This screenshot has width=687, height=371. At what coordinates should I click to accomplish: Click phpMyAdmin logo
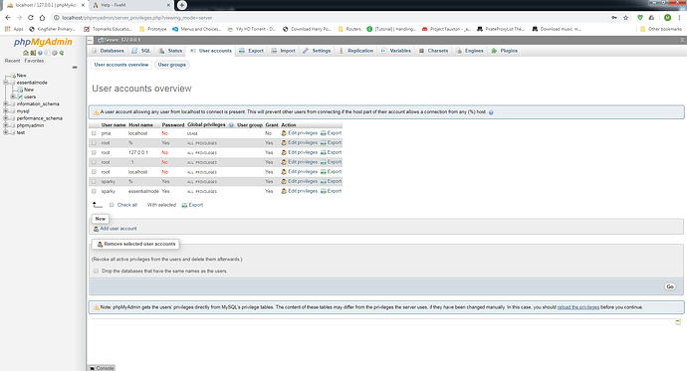[x=43, y=42]
